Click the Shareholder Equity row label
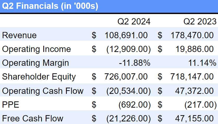218x124 pixels. coord(39,77)
